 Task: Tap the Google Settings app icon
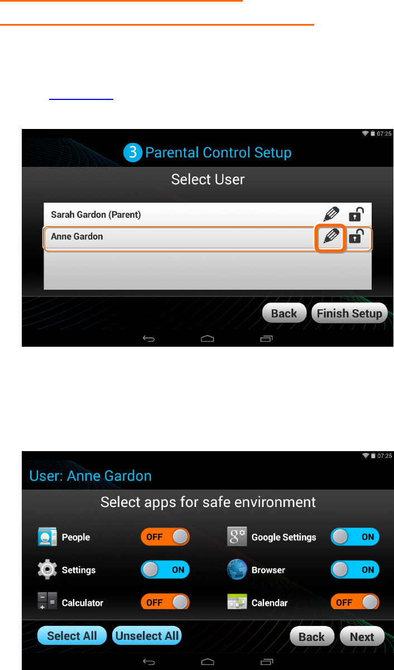[x=237, y=537]
